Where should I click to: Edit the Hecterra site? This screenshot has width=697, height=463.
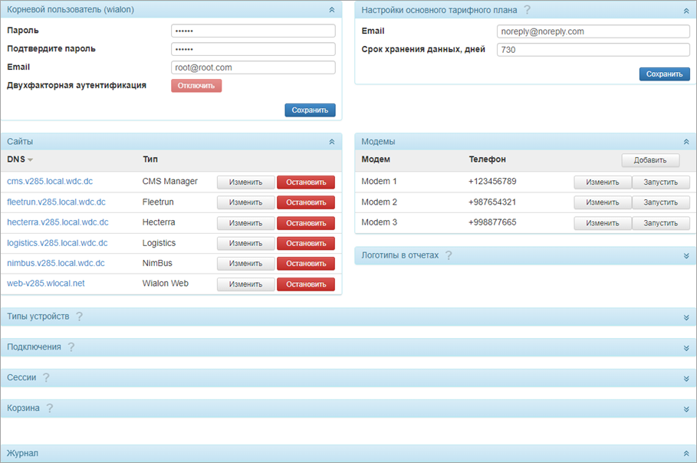click(246, 223)
